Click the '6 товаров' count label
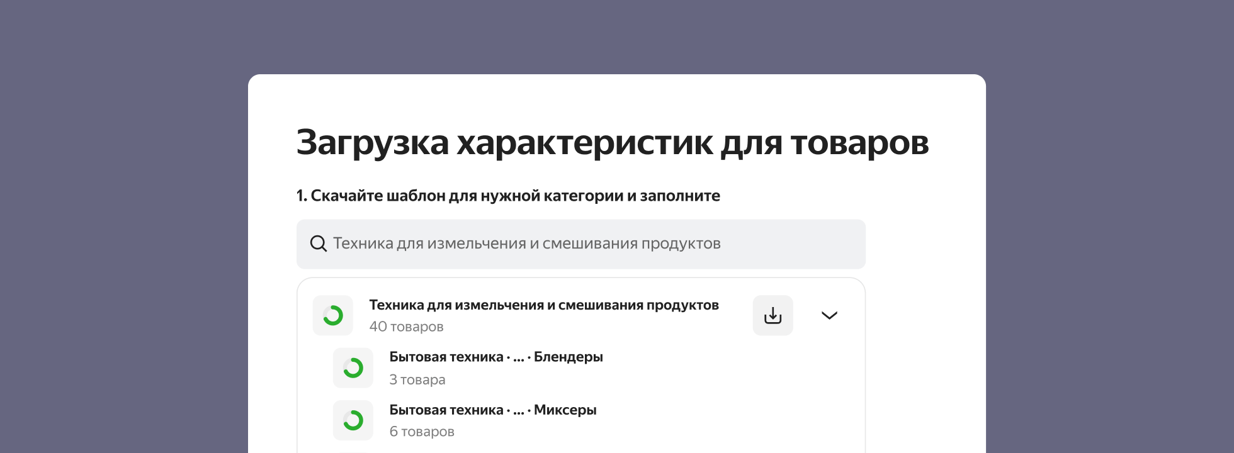 (421, 432)
